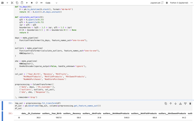Delete cell 9 with the trash icon
The image size is (194, 121).
click(x=190, y=104)
